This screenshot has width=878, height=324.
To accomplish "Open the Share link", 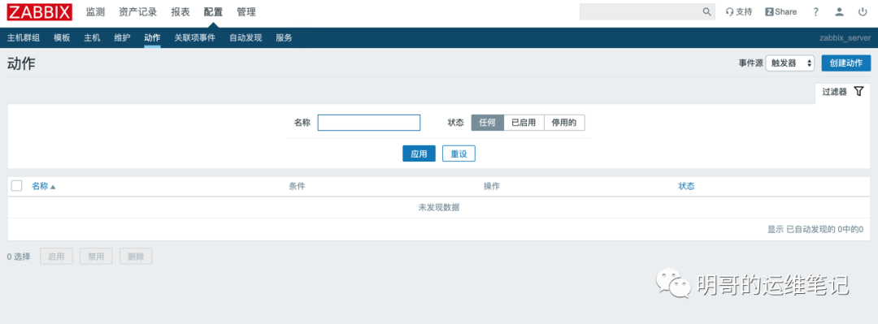I will pyautogui.click(x=781, y=11).
